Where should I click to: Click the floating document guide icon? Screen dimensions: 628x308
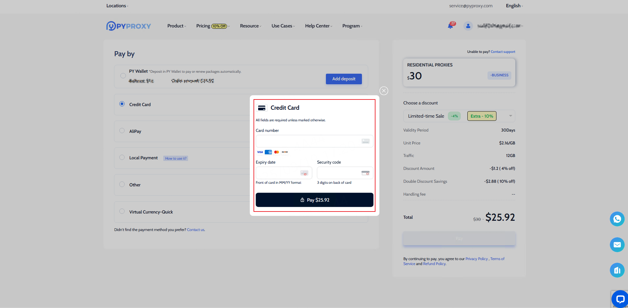coord(617,270)
